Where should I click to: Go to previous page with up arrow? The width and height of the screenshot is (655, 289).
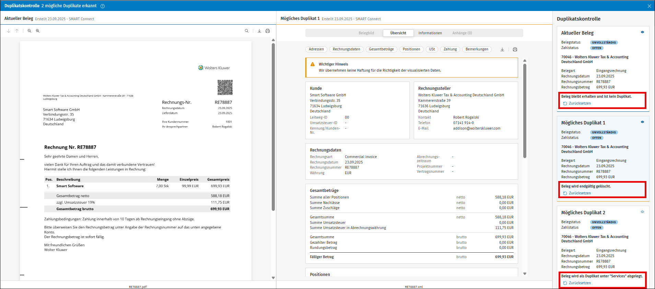(x=17, y=31)
